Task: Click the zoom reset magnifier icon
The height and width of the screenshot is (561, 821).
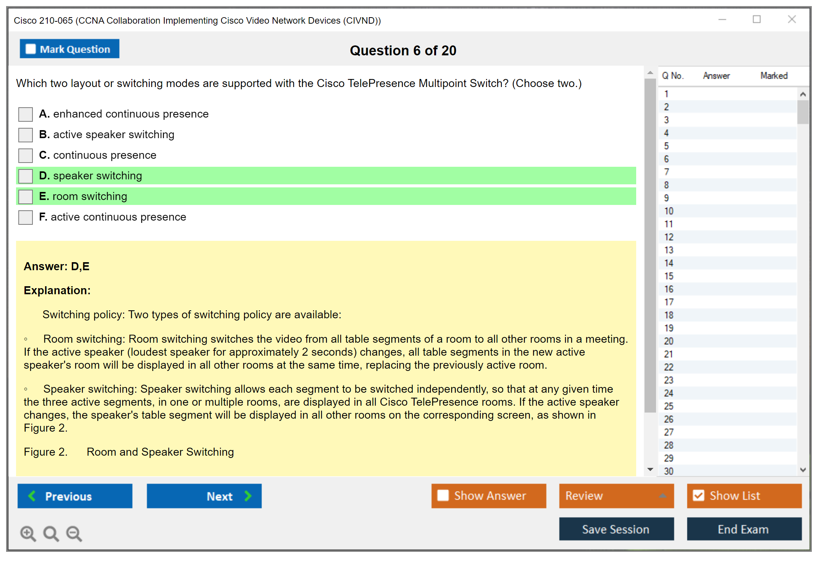Action: [x=51, y=533]
